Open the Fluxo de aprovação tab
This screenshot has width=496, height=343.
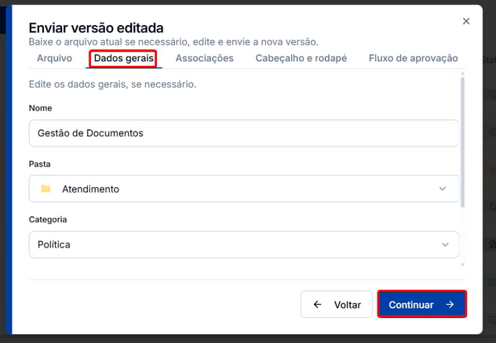(413, 59)
